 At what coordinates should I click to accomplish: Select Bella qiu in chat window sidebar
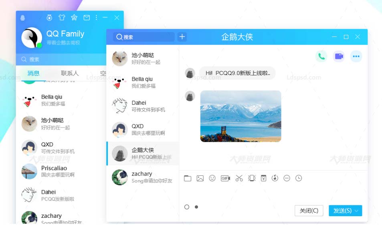pos(143,82)
